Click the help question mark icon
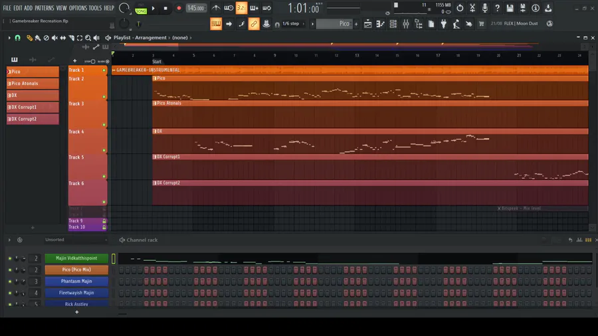 tap(497, 8)
